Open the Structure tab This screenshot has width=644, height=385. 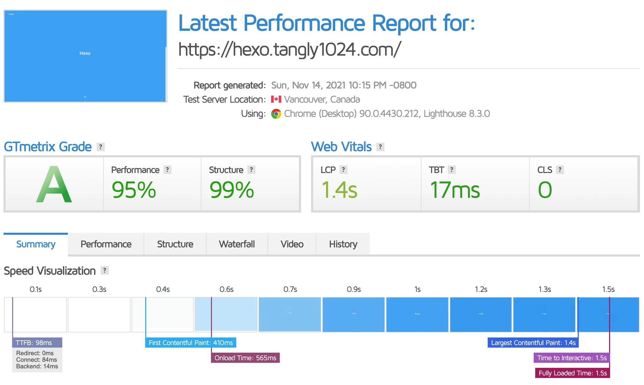[x=175, y=244]
